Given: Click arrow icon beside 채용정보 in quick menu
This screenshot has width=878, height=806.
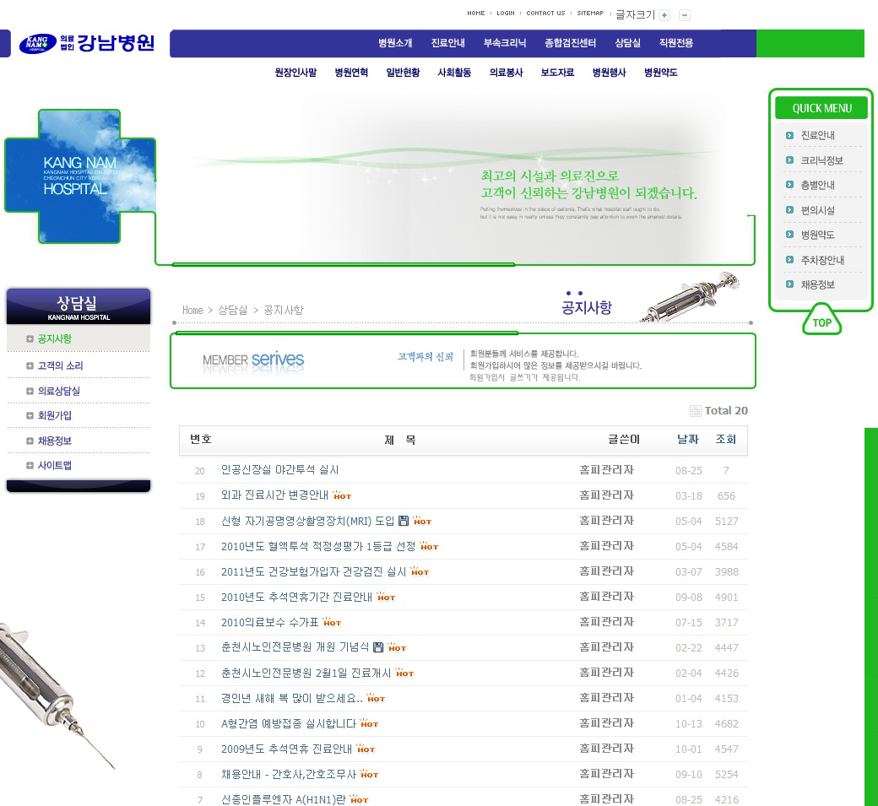Looking at the screenshot, I should [789, 285].
